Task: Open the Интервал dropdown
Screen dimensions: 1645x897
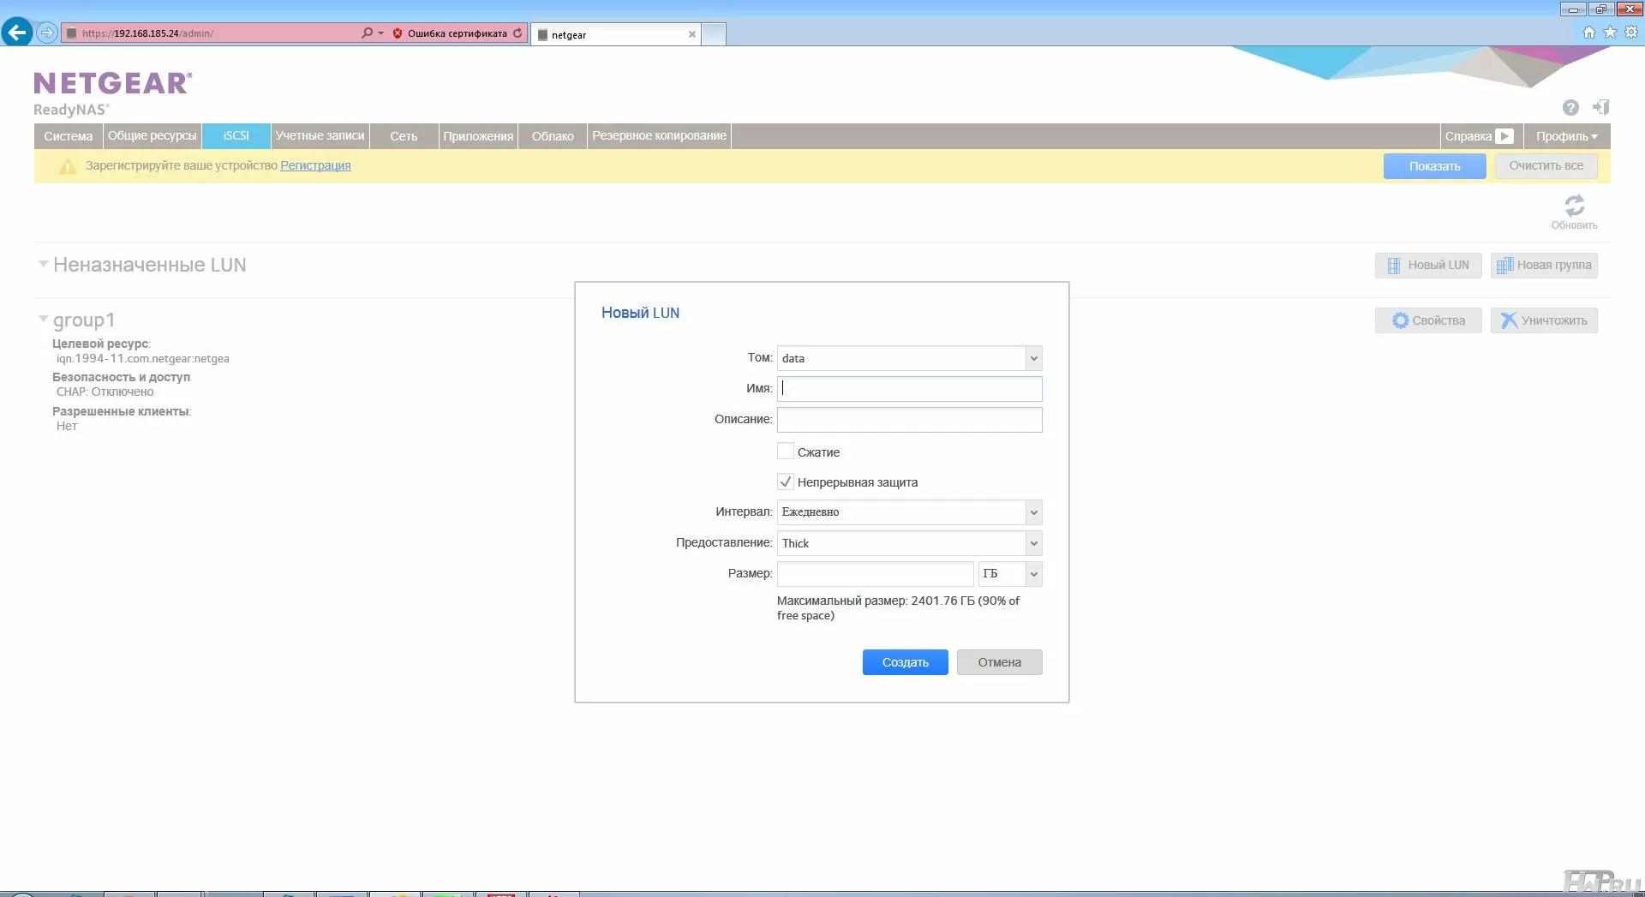Action: [1033, 512]
